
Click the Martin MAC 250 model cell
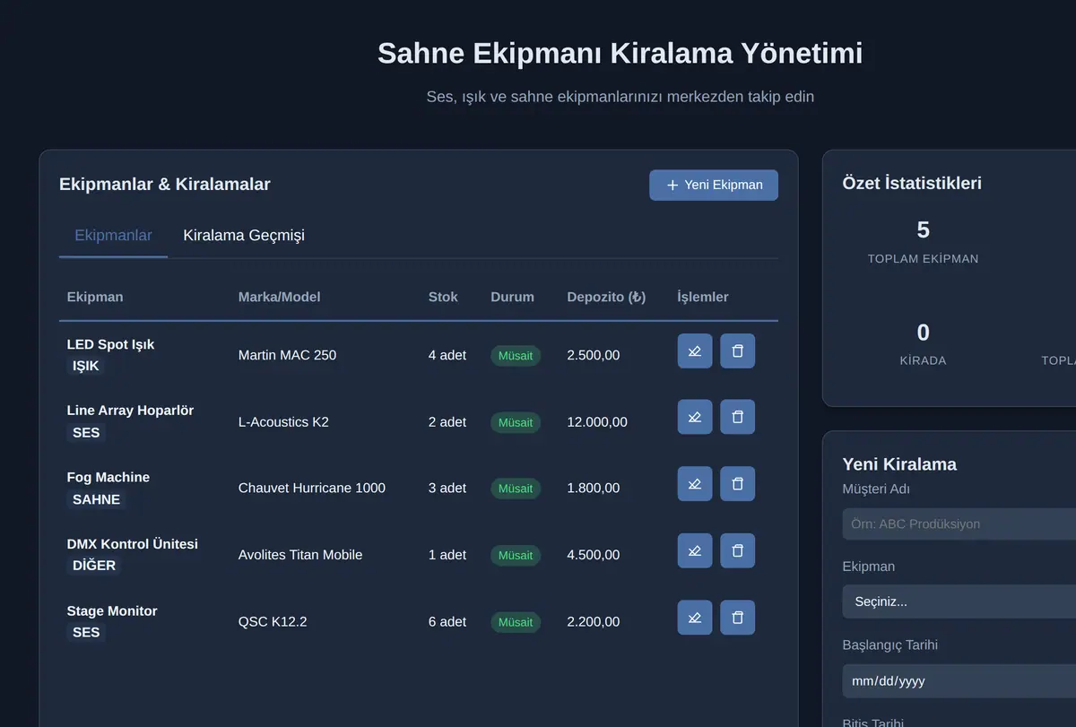click(287, 355)
